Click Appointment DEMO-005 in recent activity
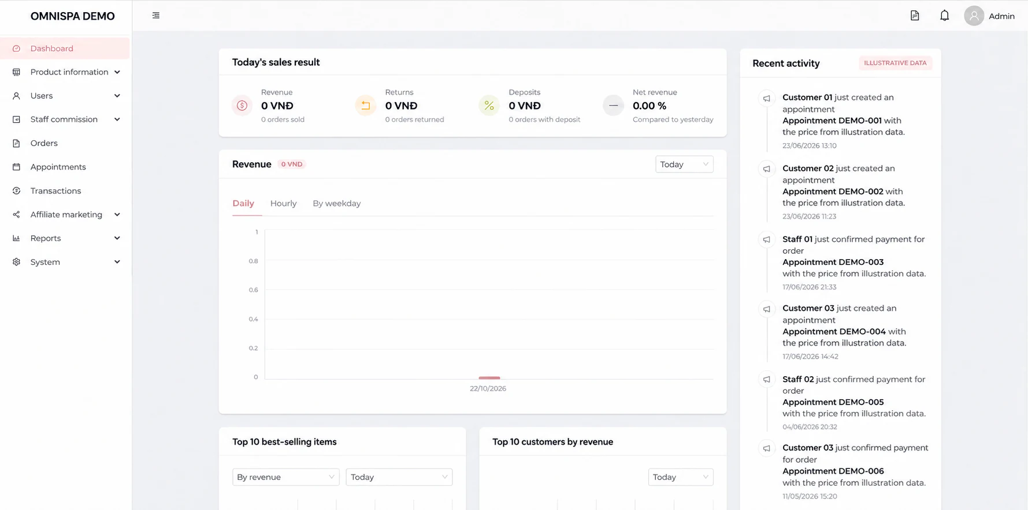The image size is (1028, 510). tap(833, 402)
